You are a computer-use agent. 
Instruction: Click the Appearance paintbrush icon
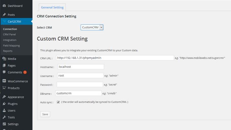[4, 97]
